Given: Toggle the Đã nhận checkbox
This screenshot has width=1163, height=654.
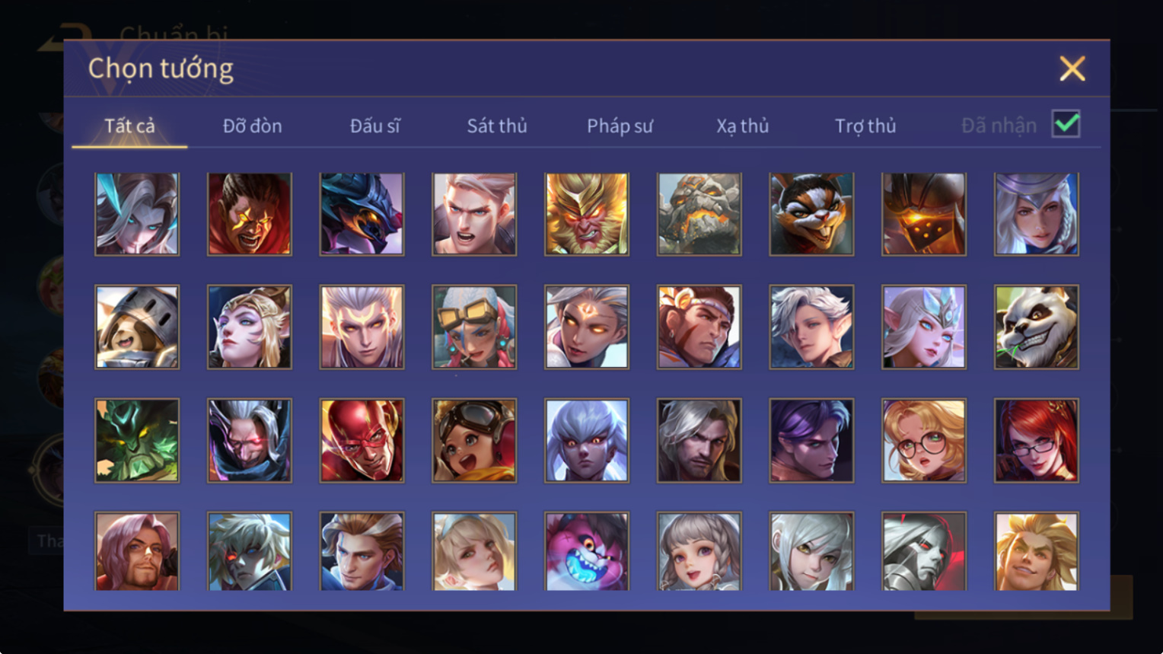Looking at the screenshot, I should pos(1066,123).
